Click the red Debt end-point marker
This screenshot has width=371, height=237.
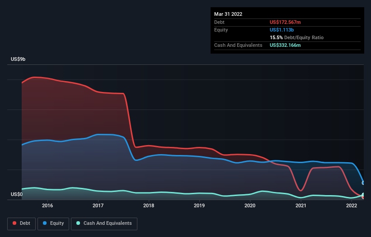point(363,197)
